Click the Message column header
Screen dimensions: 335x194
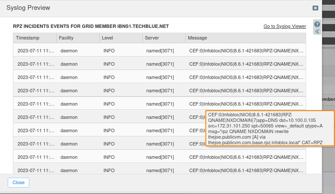246,38
